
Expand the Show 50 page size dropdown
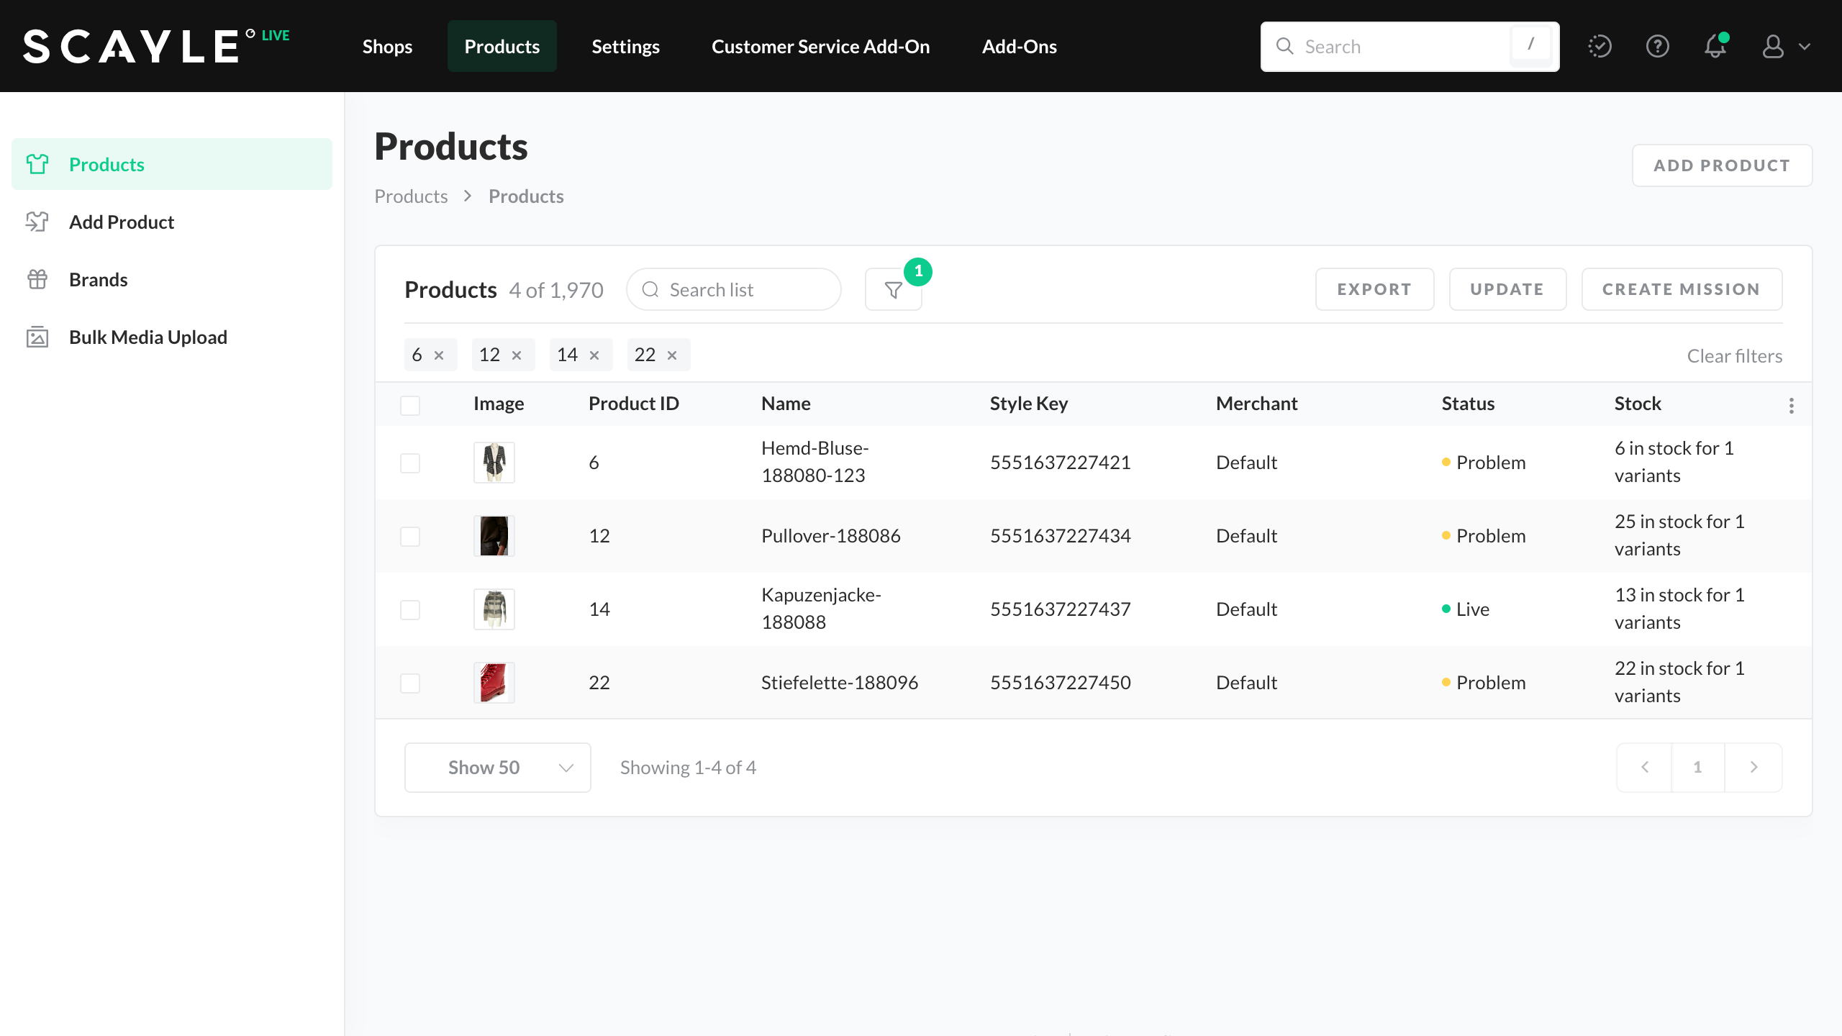pyautogui.click(x=497, y=768)
